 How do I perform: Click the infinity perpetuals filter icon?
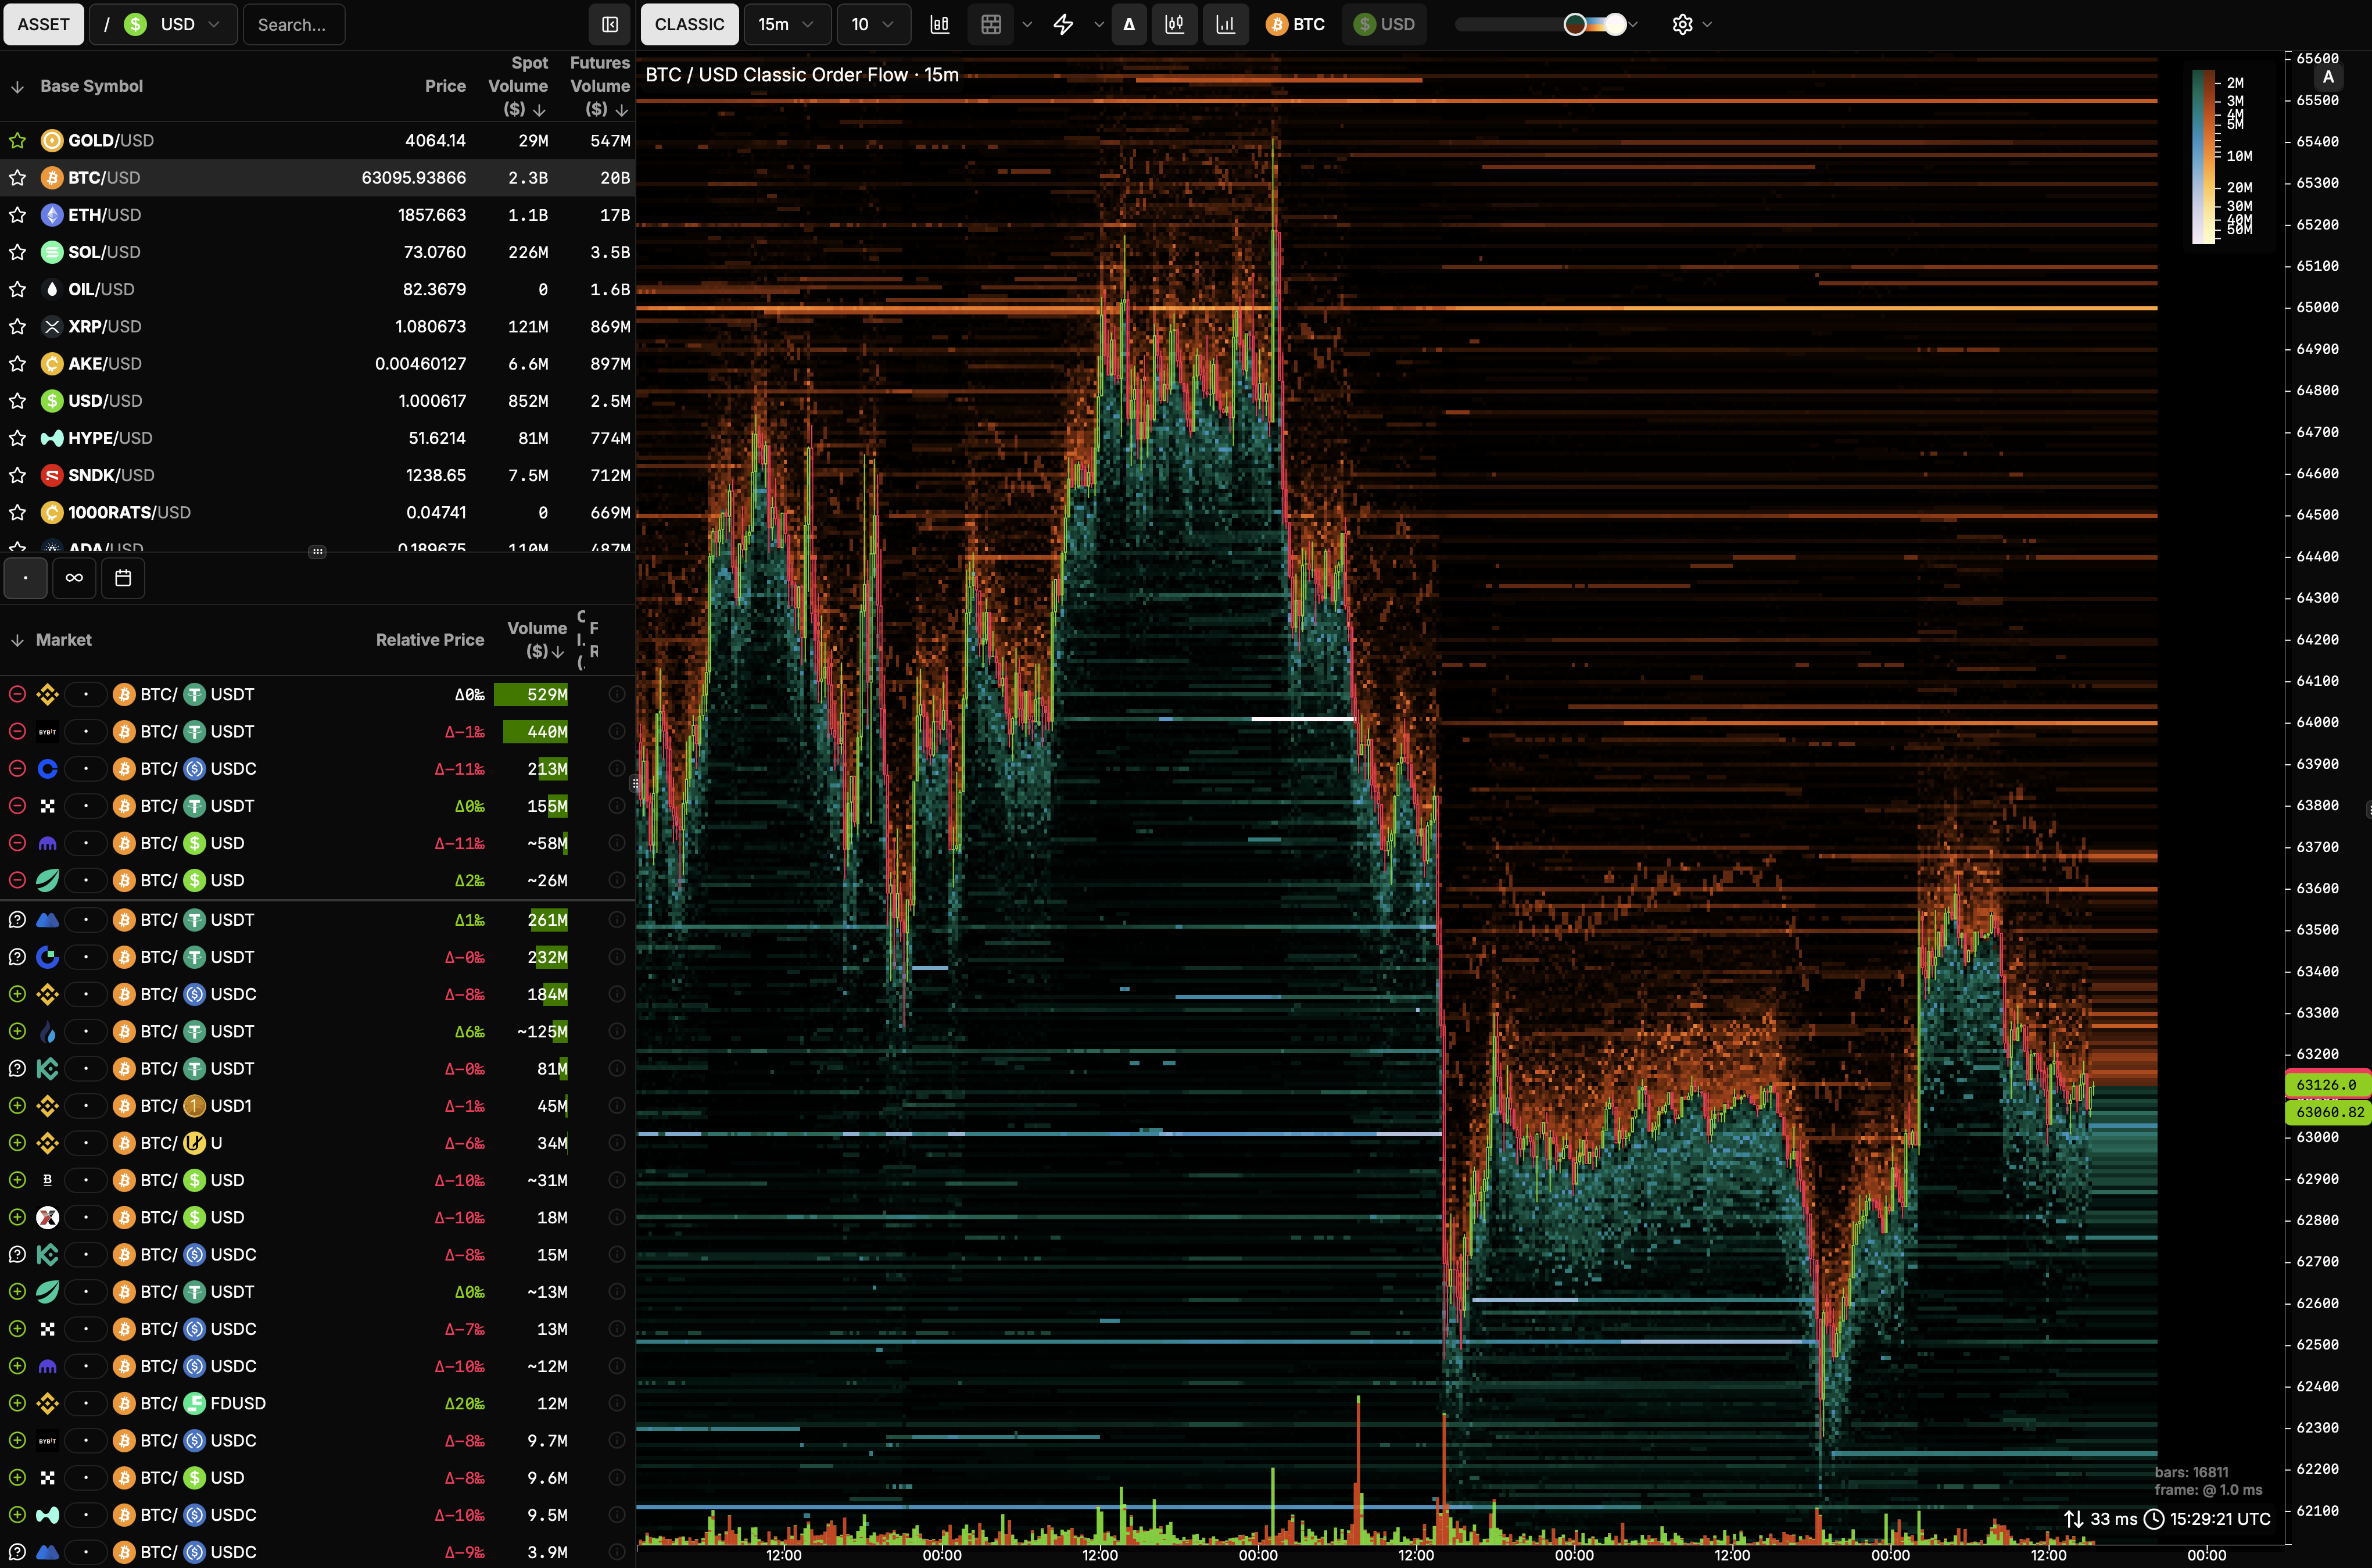pyautogui.click(x=74, y=577)
